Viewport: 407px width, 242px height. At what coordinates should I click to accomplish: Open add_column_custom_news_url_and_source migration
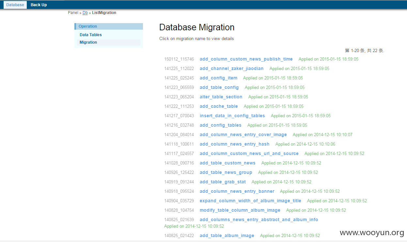(249, 153)
